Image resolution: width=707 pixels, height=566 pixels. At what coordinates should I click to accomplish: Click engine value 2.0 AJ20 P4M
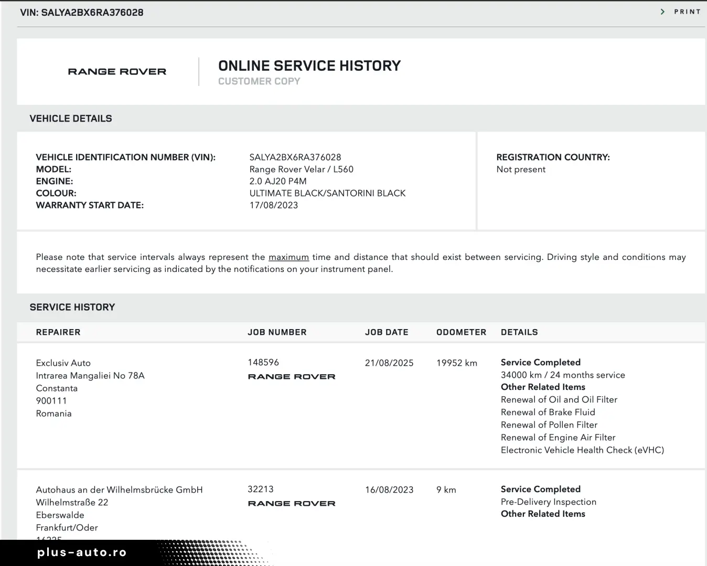coord(278,181)
